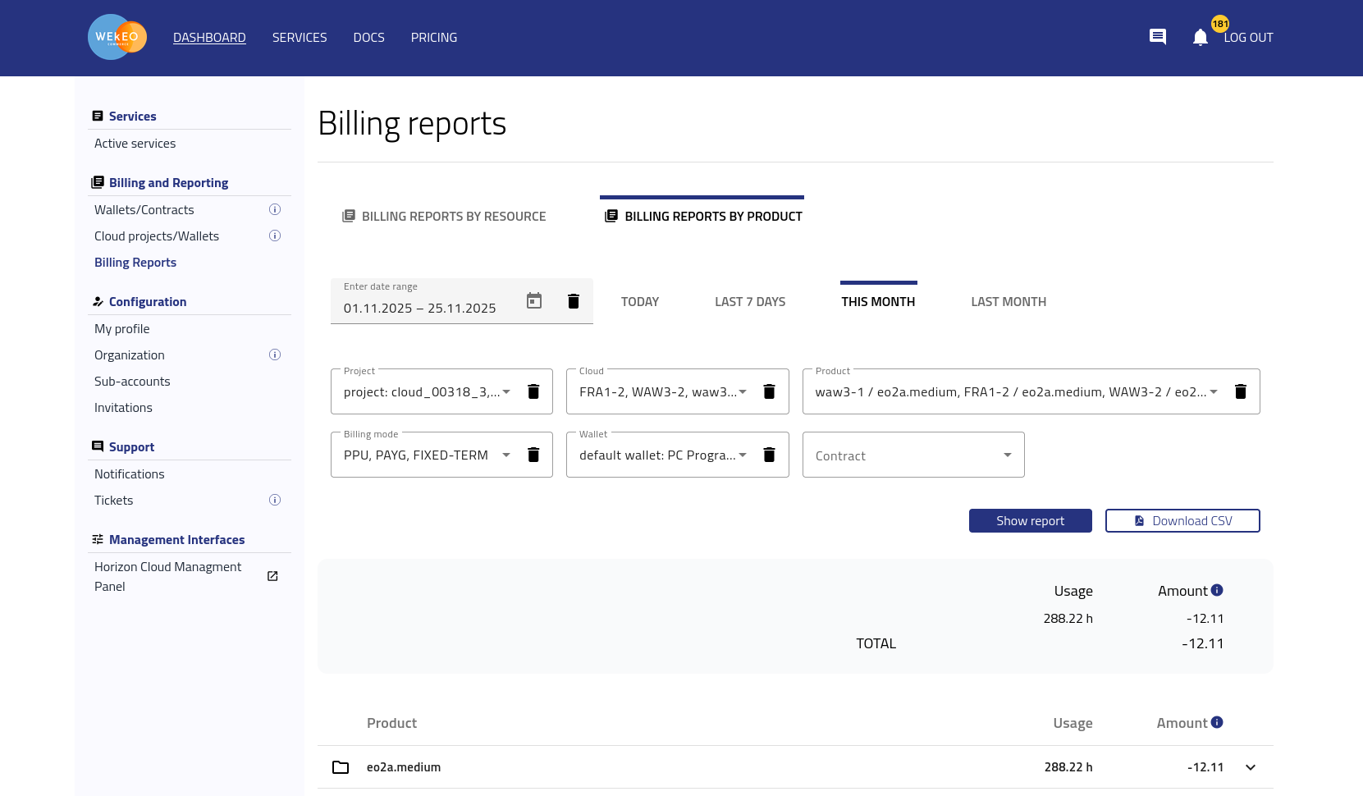Click the WEkEO logo
The height and width of the screenshot is (796, 1363).
click(x=117, y=37)
